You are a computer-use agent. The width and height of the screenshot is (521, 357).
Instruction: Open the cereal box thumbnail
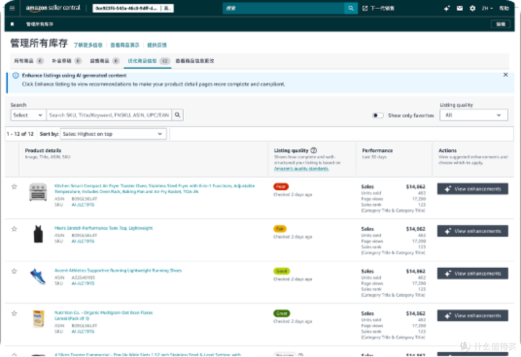pyautogui.click(x=38, y=318)
